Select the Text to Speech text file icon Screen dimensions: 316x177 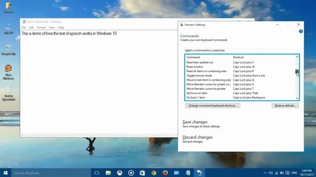click(x=9, y=93)
